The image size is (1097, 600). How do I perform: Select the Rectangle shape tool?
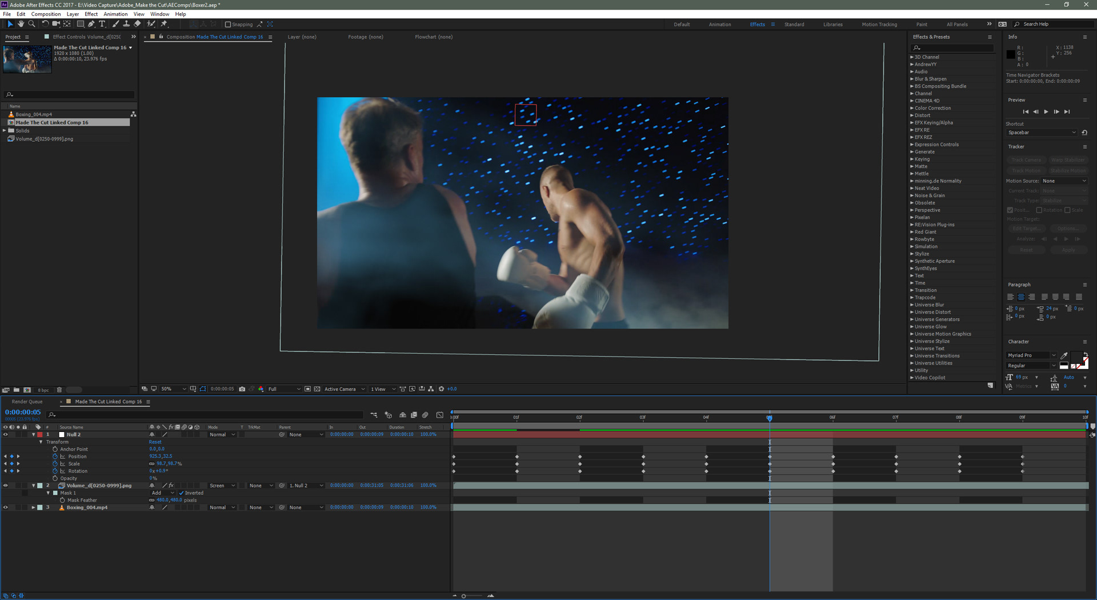pos(81,24)
